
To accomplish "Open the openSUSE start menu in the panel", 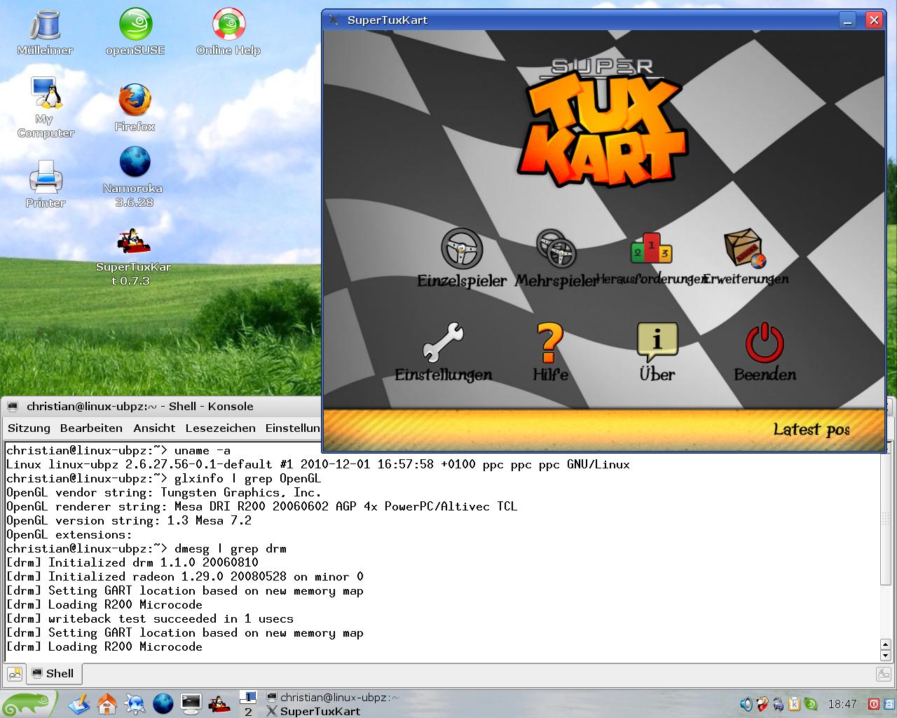I will [x=28, y=703].
